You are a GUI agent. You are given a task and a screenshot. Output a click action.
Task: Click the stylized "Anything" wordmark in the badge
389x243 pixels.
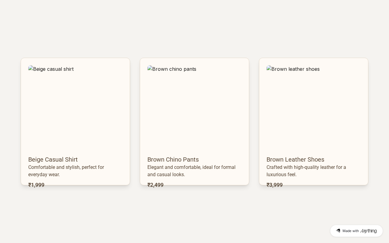tap(368, 231)
